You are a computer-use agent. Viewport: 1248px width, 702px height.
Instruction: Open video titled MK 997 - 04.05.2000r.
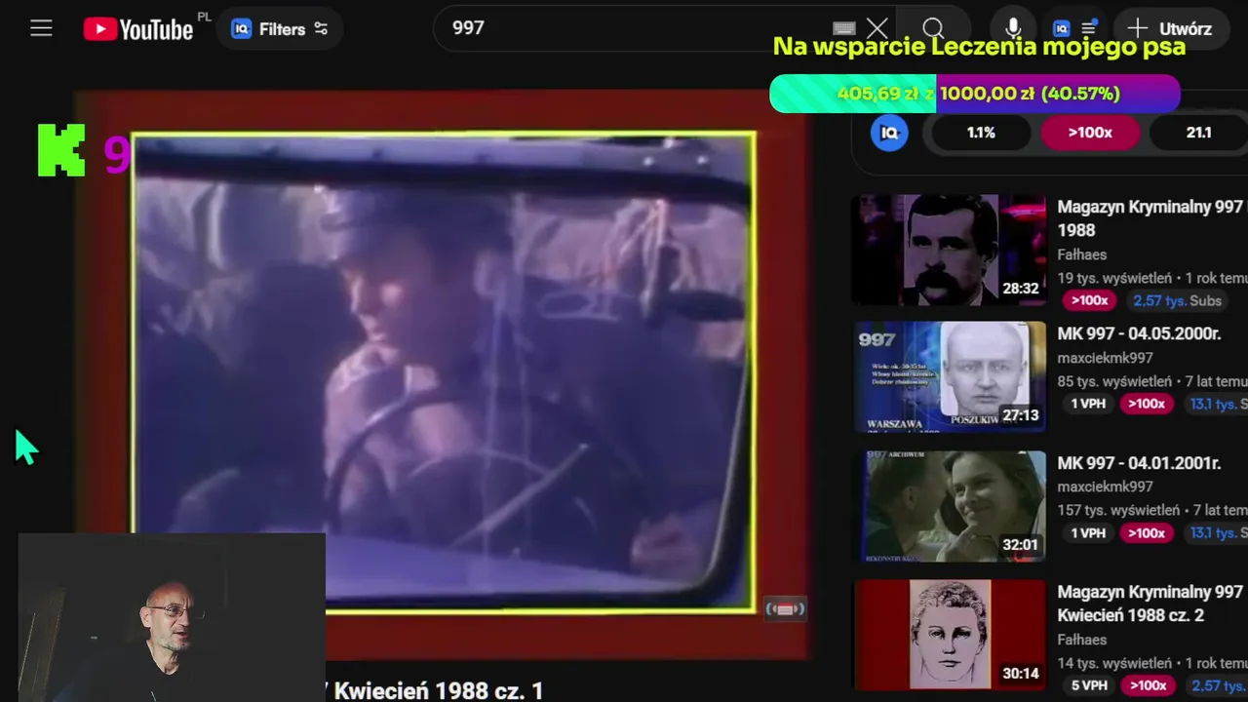pos(1139,333)
